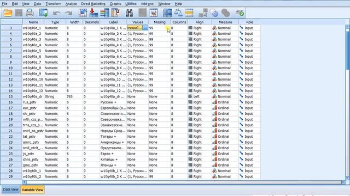Screen dimensions: 350x196
Task: Select row number 15 header
Action: tap(11, 96)
